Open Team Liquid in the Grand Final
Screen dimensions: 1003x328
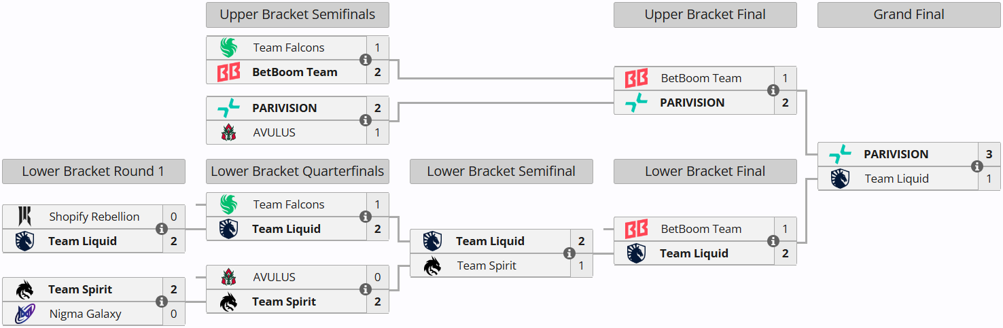point(896,179)
